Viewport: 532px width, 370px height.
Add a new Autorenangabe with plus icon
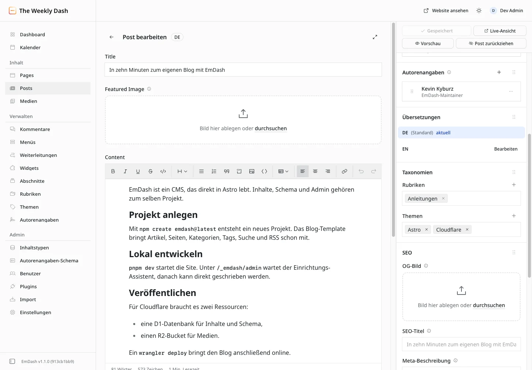pyautogui.click(x=499, y=72)
